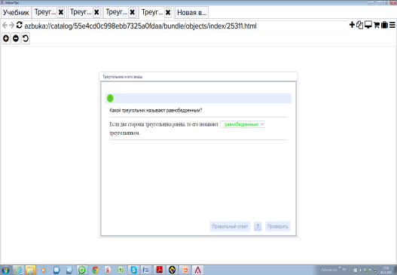Open the hamburger menu
Image resolution: width=397 pixels, height=275 pixels.
tap(392, 25)
